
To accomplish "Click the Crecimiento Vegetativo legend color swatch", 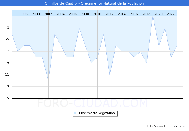I will click(x=75, y=113).
